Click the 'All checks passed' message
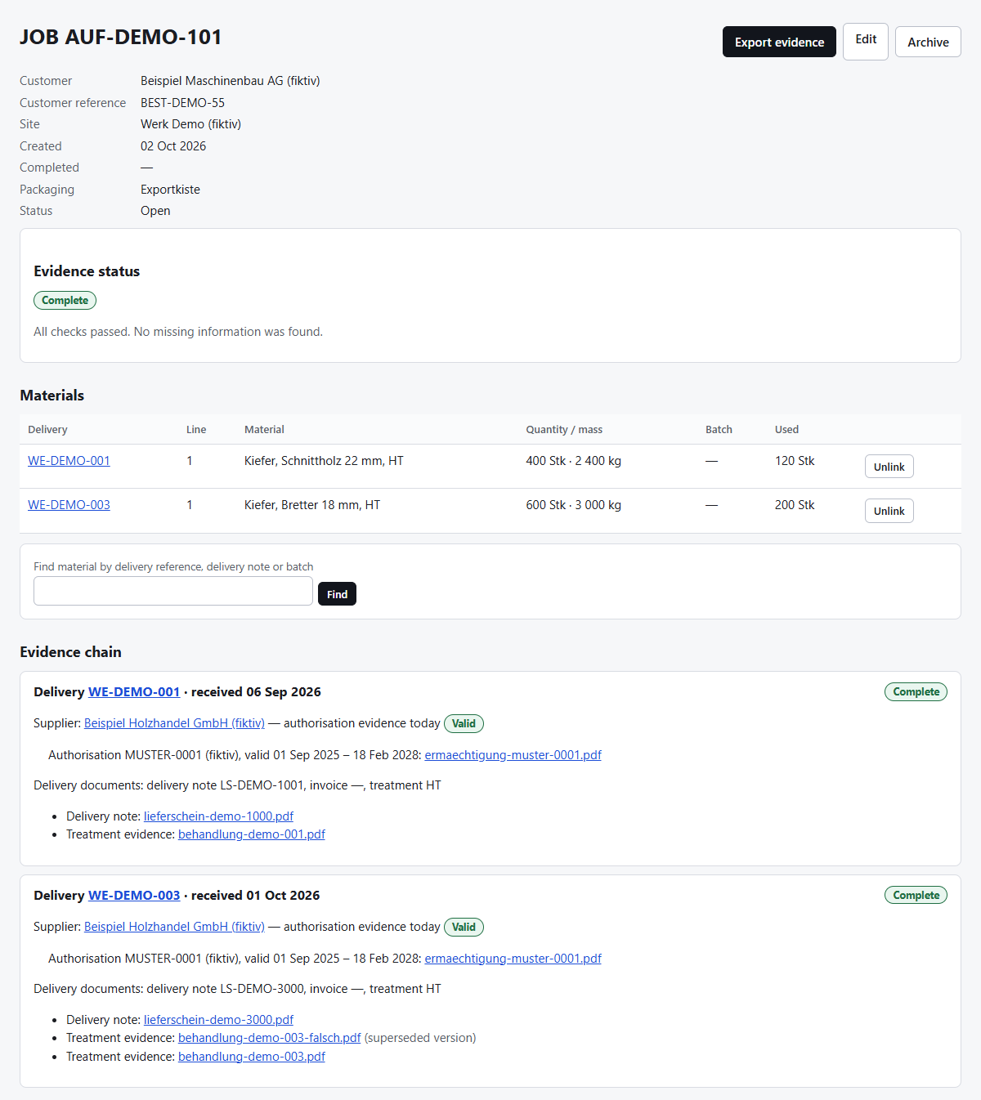 tap(178, 332)
